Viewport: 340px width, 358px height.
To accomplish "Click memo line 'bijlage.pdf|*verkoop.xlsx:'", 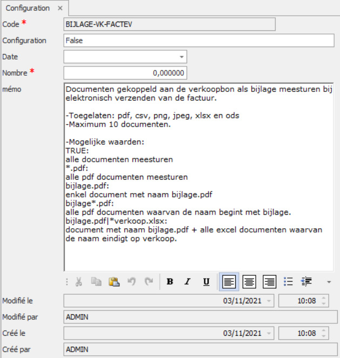I will click(x=116, y=221).
